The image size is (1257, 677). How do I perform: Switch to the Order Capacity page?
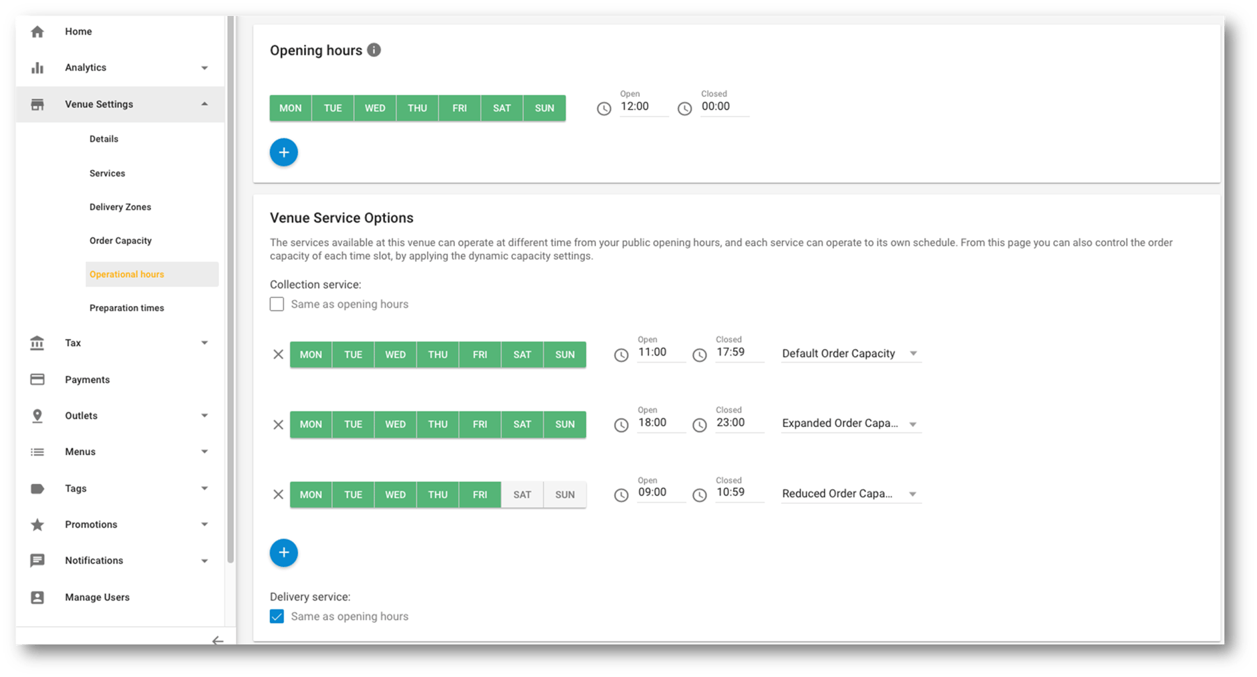[120, 240]
